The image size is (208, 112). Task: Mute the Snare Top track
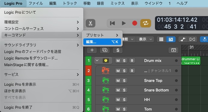pyautogui.click(x=118, y=80)
